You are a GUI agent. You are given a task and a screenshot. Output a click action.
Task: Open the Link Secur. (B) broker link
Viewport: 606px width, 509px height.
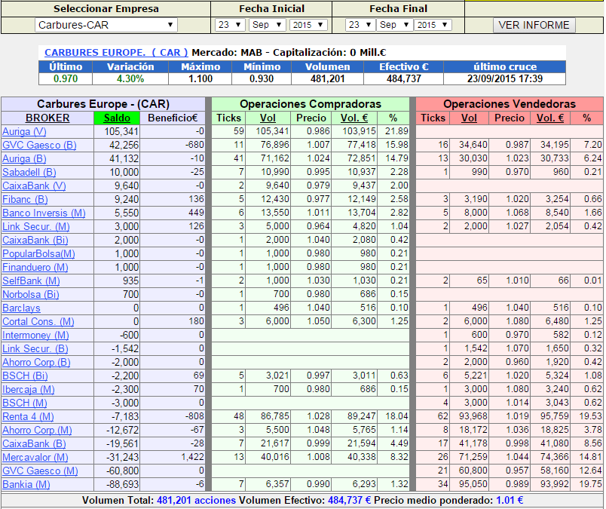[35, 349]
